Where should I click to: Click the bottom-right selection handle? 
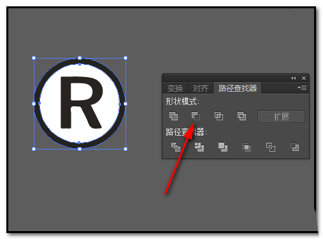[126, 149]
